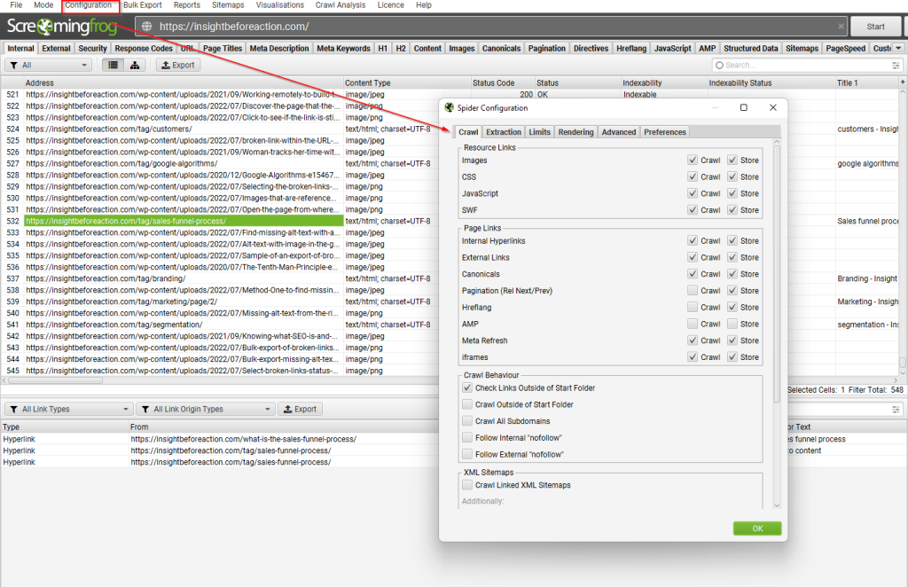The image size is (908, 587).
Task: Open the All Link Types dropdown
Action: (x=69, y=410)
